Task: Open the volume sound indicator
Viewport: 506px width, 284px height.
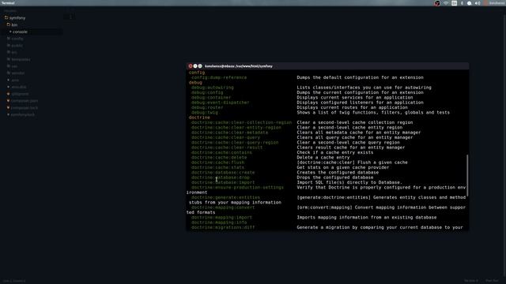Action: tap(478, 3)
